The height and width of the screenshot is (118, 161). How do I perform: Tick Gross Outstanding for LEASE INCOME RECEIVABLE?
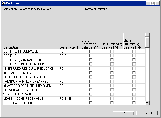coord(134,99)
